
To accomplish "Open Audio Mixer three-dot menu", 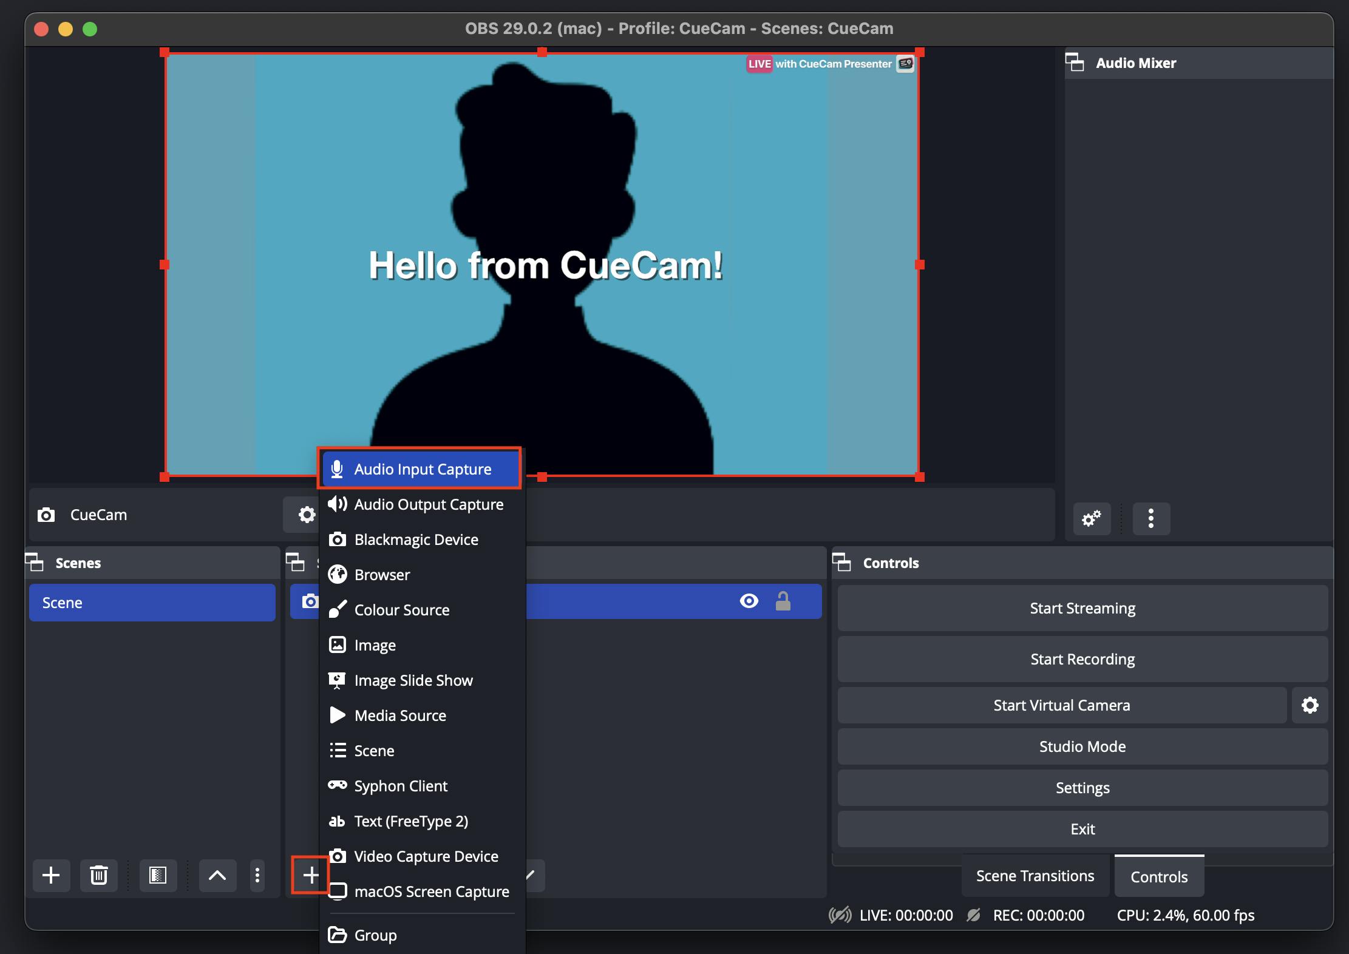I will [x=1151, y=518].
